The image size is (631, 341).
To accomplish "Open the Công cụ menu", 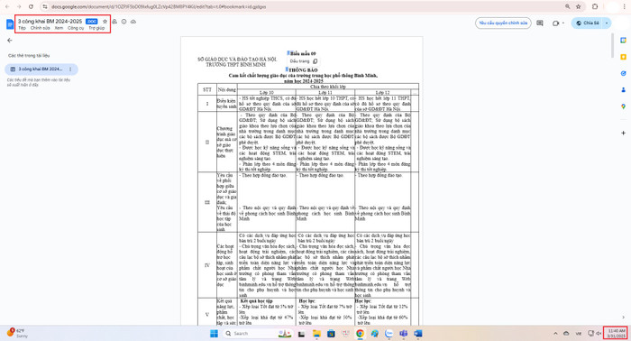I will 76,28.
